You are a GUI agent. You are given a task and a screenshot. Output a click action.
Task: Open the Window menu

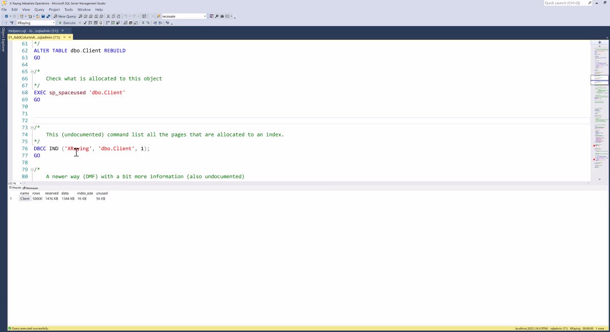pos(84,9)
